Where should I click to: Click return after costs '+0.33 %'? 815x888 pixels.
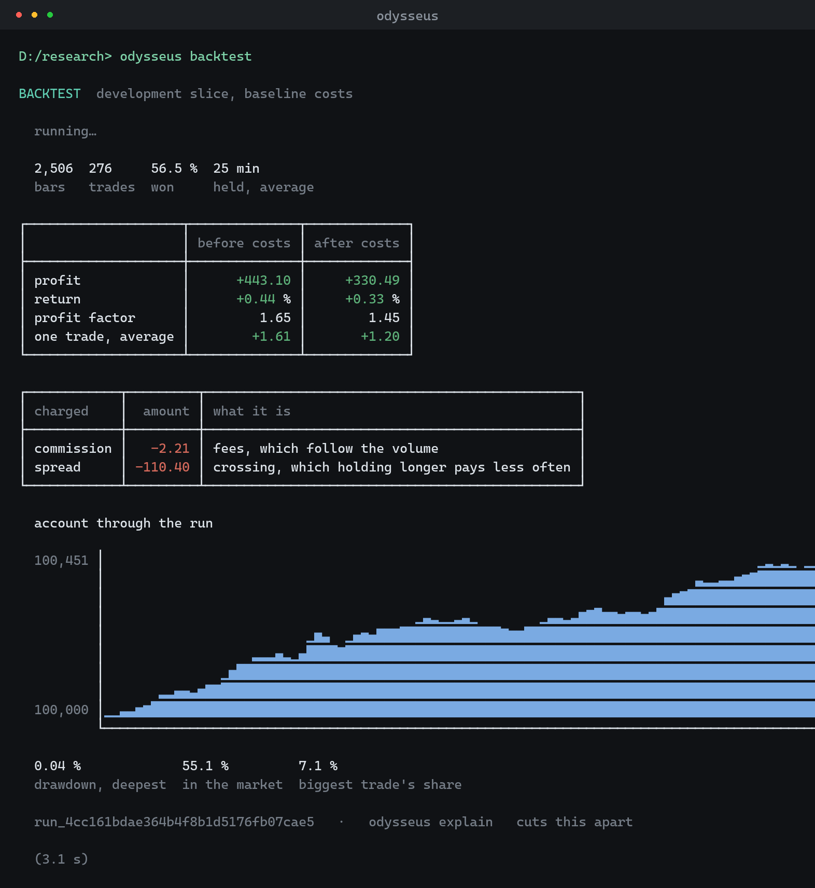click(372, 299)
